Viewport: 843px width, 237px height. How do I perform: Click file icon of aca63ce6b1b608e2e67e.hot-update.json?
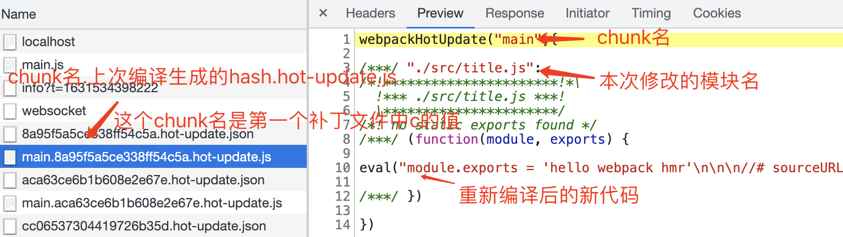pyautogui.click(x=10, y=180)
